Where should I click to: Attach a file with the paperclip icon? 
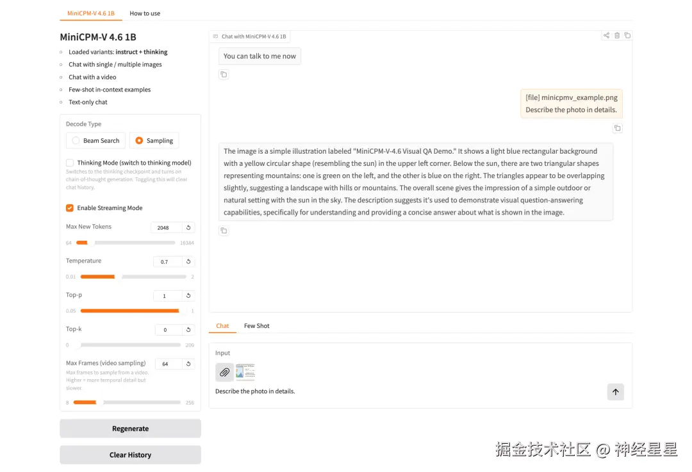point(224,372)
